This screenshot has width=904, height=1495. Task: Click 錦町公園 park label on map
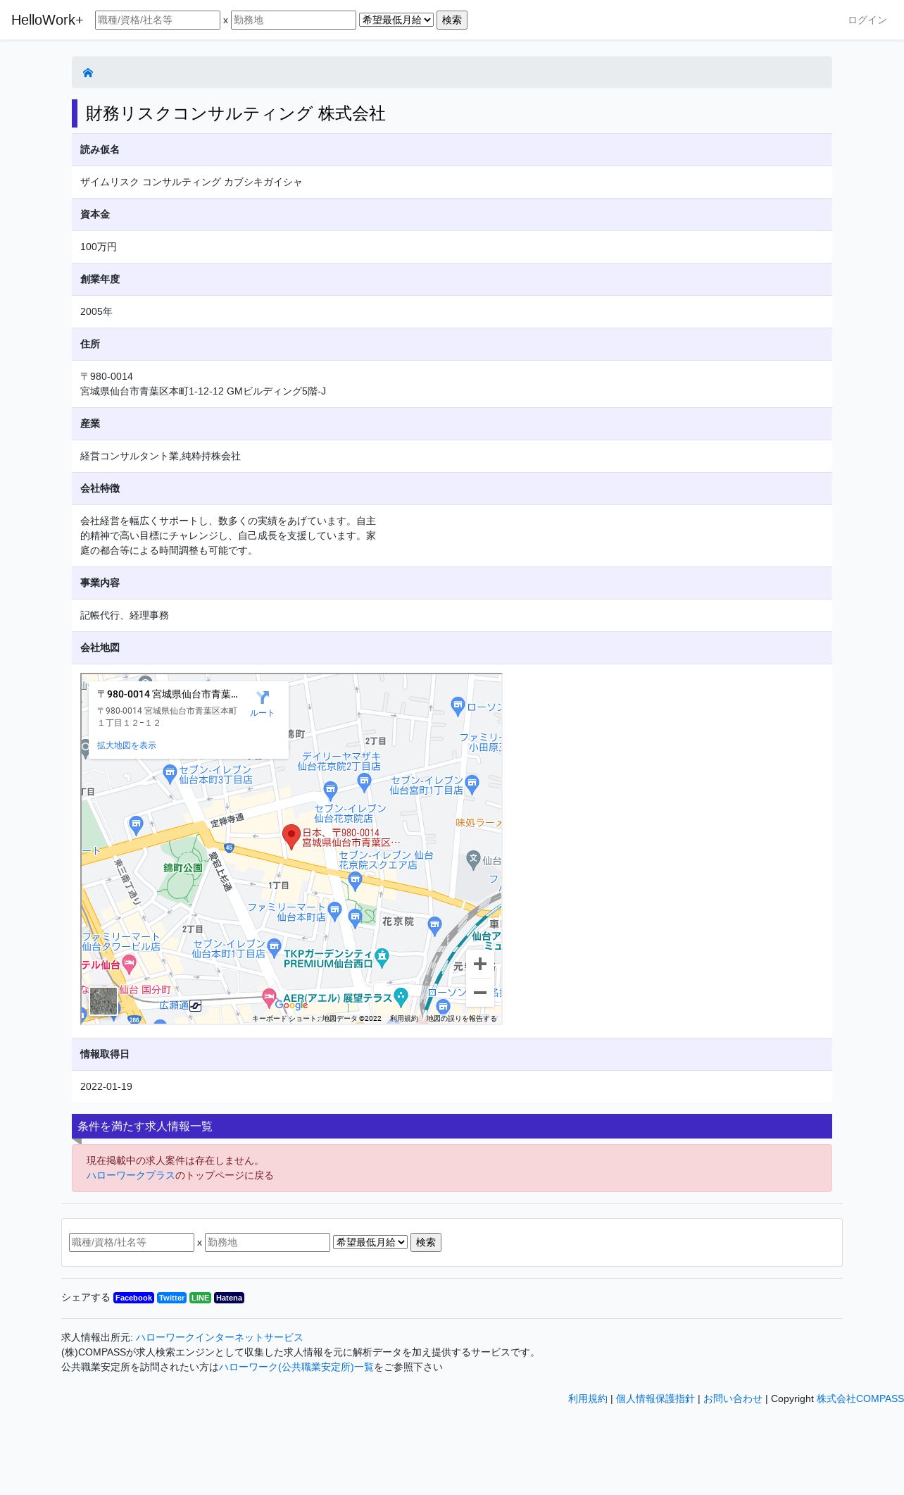[183, 867]
